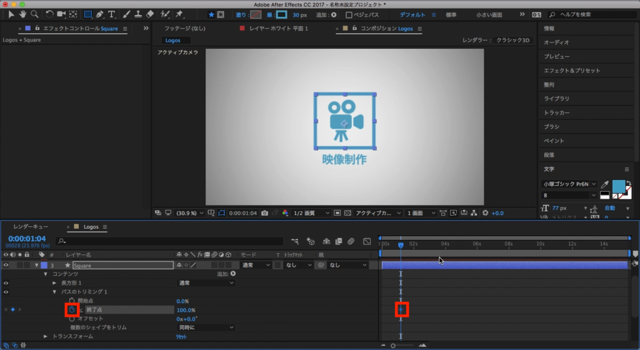
Task: Activate the Eraser tool
Action: (x=149, y=14)
